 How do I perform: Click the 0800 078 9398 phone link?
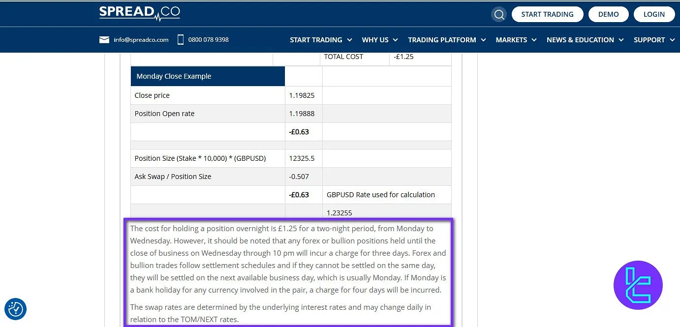pyautogui.click(x=208, y=39)
